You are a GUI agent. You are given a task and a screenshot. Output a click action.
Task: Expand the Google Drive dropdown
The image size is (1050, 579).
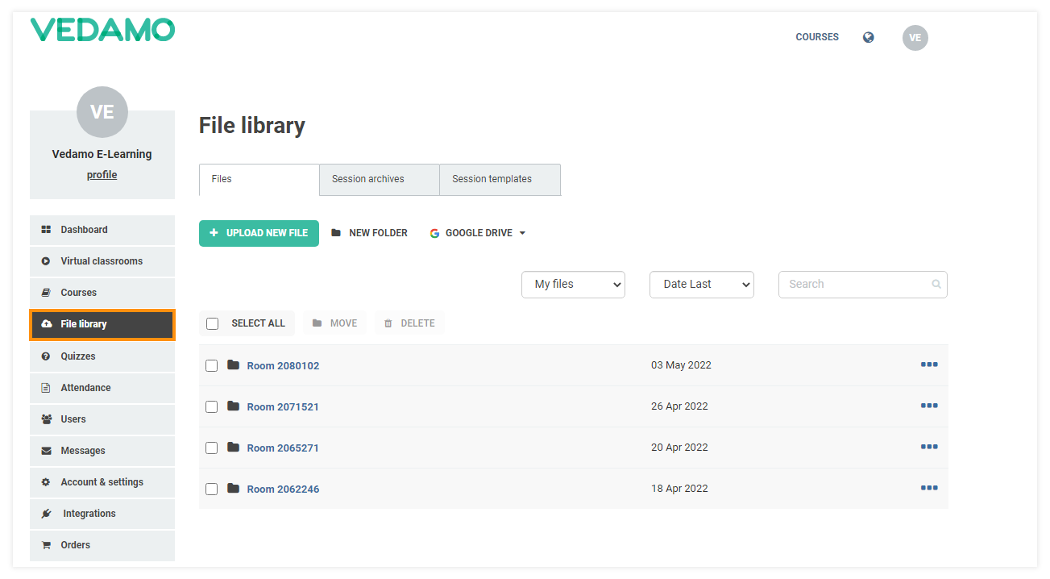(x=477, y=233)
